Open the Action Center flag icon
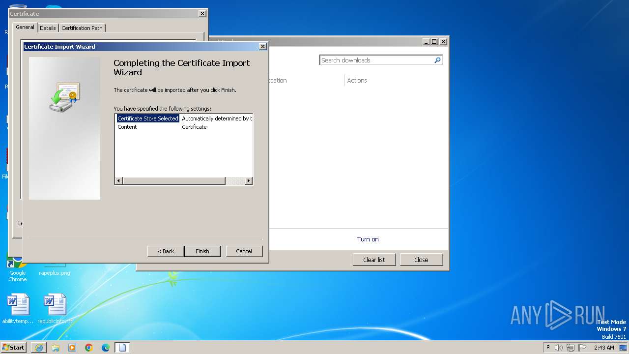The width and height of the screenshot is (629, 354). point(582,348)
